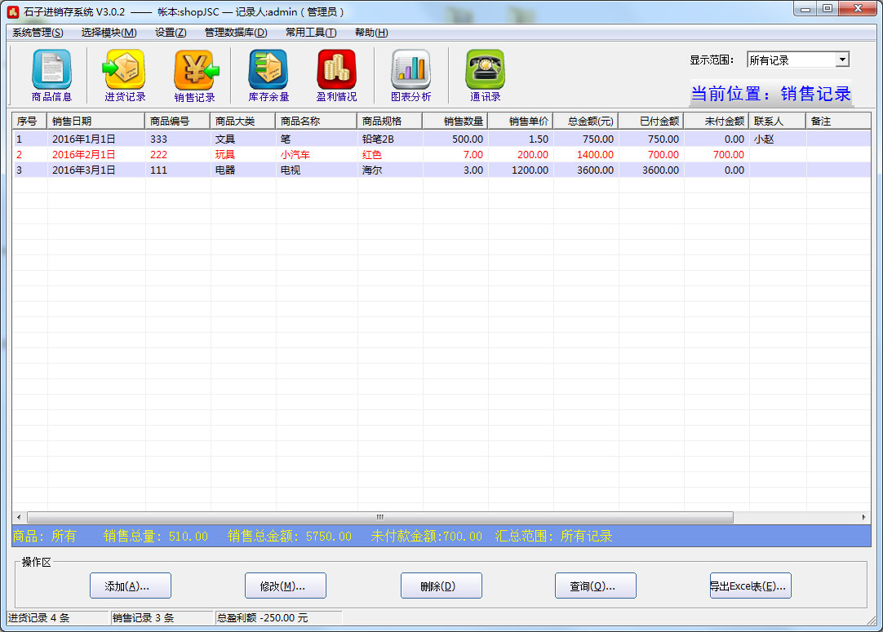Click the 未付款金额:700.00 summary text
883x632 pixels.
coord(426,537)
